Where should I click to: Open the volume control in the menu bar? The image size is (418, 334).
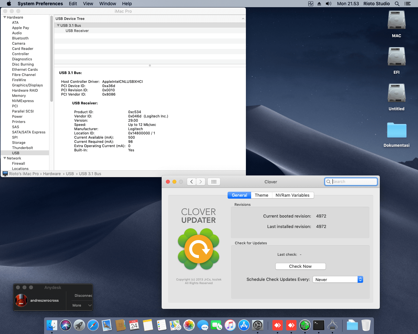pyautogui.click(x=329, y=4)
